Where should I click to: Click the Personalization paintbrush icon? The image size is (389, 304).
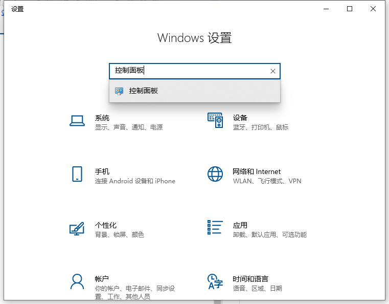tap(77, 228)
